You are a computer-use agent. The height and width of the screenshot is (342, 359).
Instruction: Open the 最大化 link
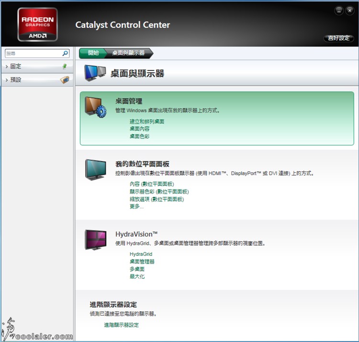[x=137, y=276]
